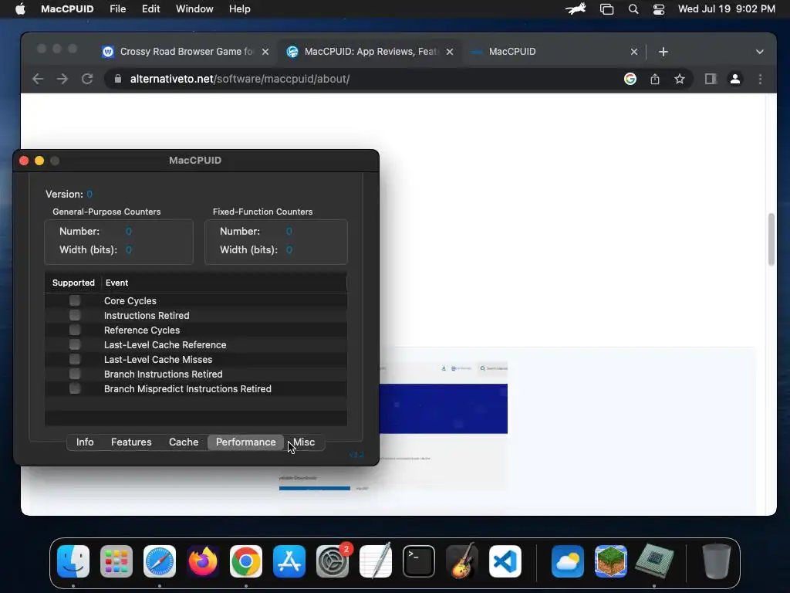
Task: Open the Edit menu
Action: coord(150,9)
